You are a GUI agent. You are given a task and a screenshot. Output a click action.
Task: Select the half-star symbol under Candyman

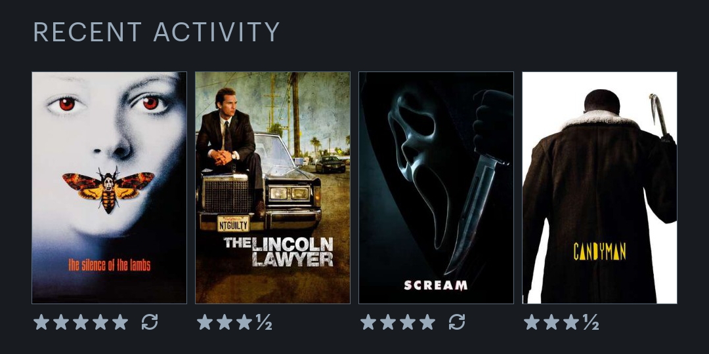(x=591, y=322)
